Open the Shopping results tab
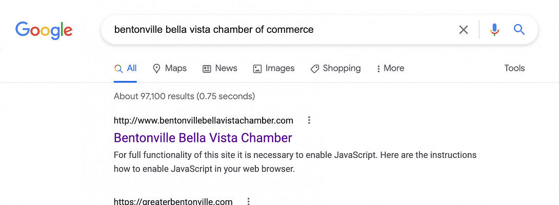This screenshot has width=559, height=205. [x=335, y=68]
